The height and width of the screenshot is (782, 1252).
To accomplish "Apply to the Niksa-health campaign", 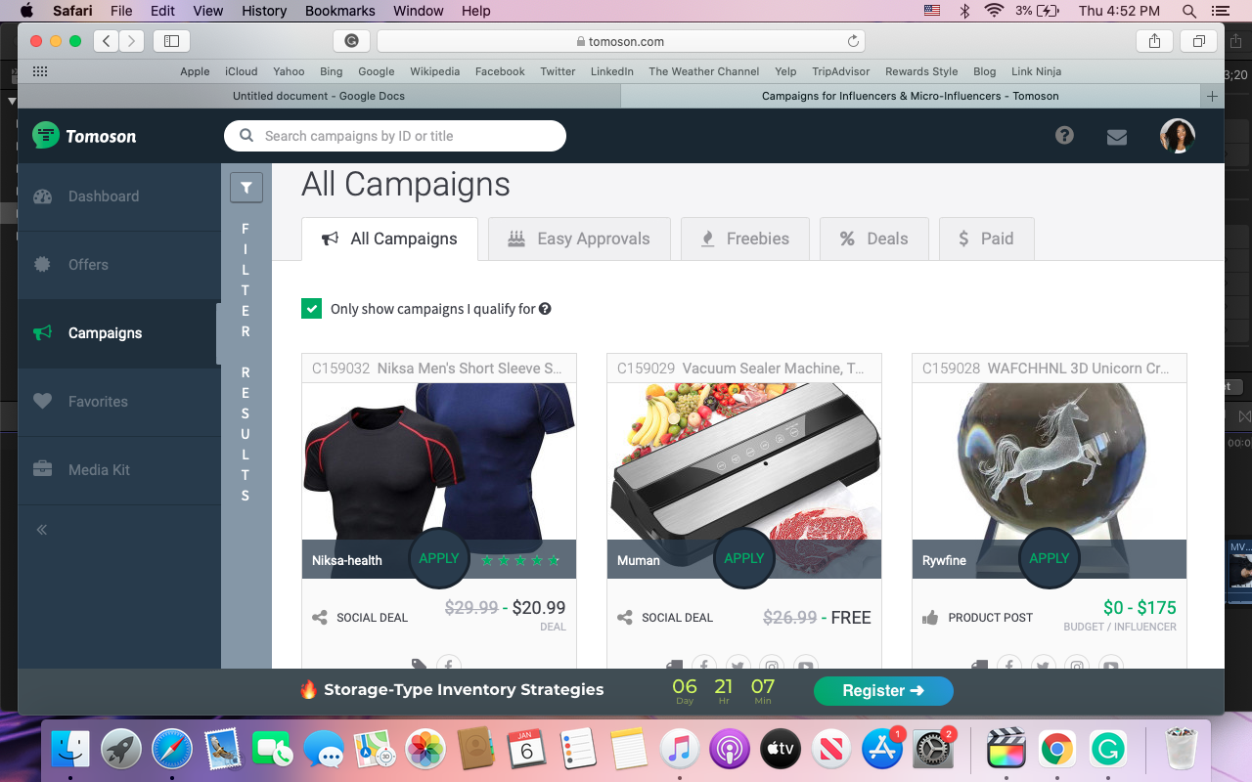I will click(439, 558).
